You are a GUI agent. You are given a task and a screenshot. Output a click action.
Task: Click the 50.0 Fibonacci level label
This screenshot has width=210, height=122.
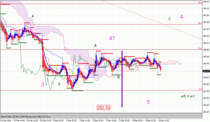tap(200, 3)
